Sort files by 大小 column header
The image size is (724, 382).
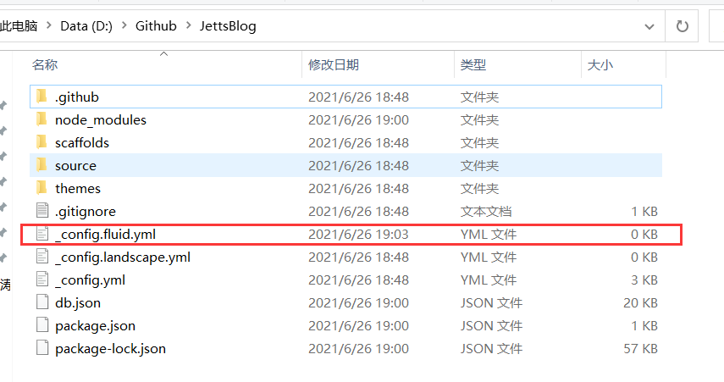coord(600,65)
